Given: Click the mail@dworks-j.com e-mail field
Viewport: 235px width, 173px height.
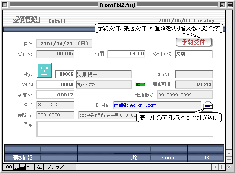Looking at the screenshot, I should coord(157,105).
